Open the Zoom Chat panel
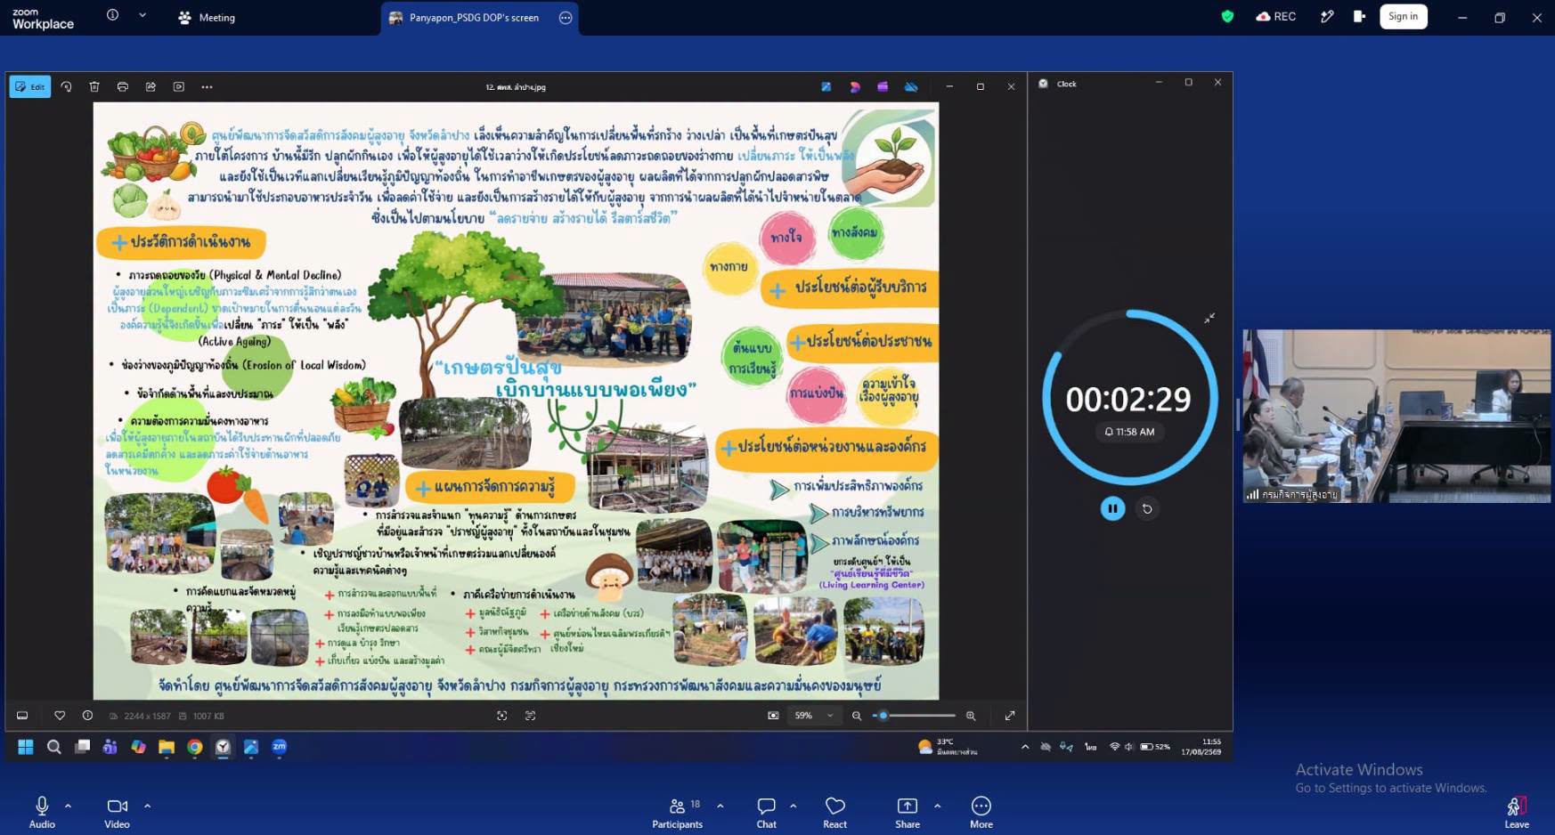Image resolution: width=1555 pixels, height=835 pixels. 766,812
